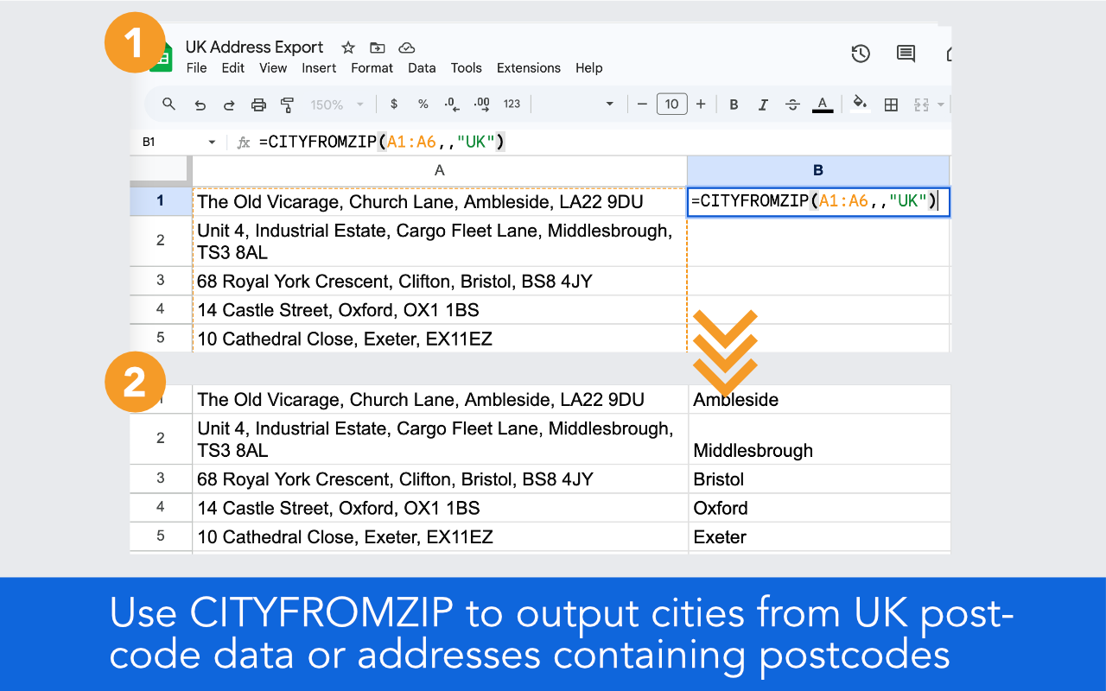Open the borders tool
The height and width of the screenshot is (691, 1106).
tap(891, 105)
